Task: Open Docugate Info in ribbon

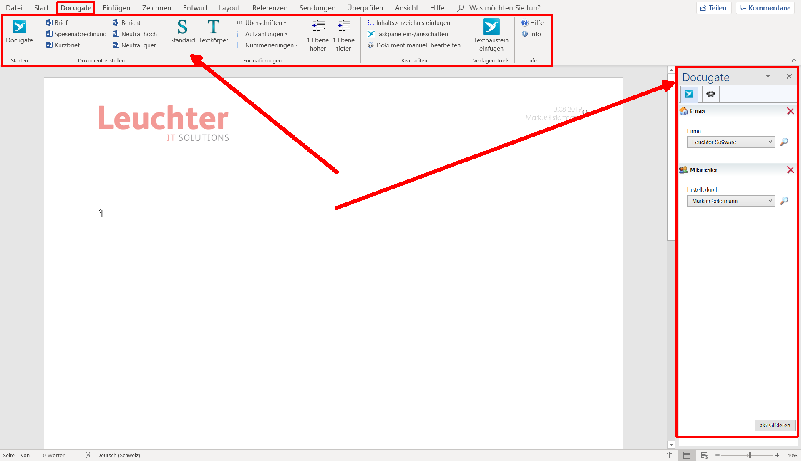Action: point(531,34)
